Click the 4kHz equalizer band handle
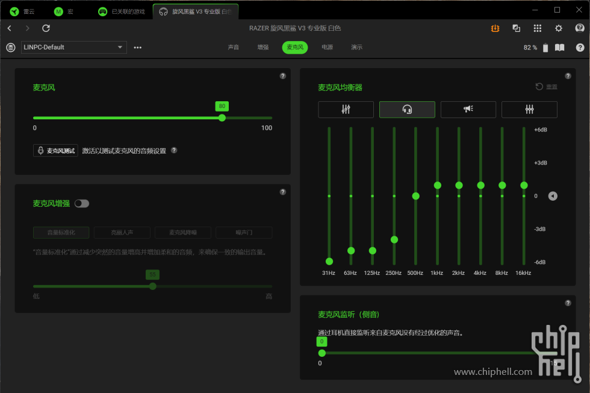This screenshot has width=590, height=393. pos(480,185)
